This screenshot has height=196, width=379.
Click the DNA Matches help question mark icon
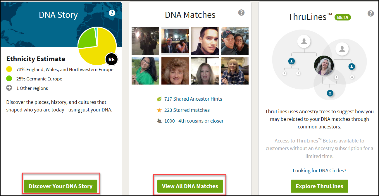tap(241, 13)
